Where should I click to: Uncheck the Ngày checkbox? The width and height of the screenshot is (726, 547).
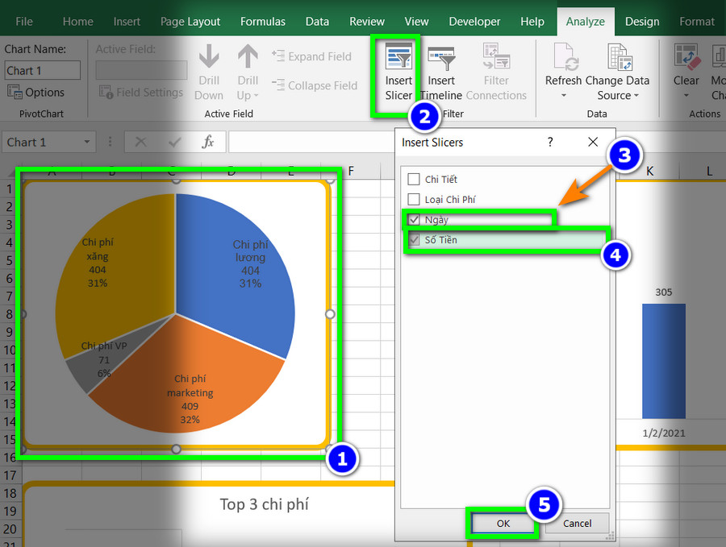pyautogui.click(x=414, y=220)
